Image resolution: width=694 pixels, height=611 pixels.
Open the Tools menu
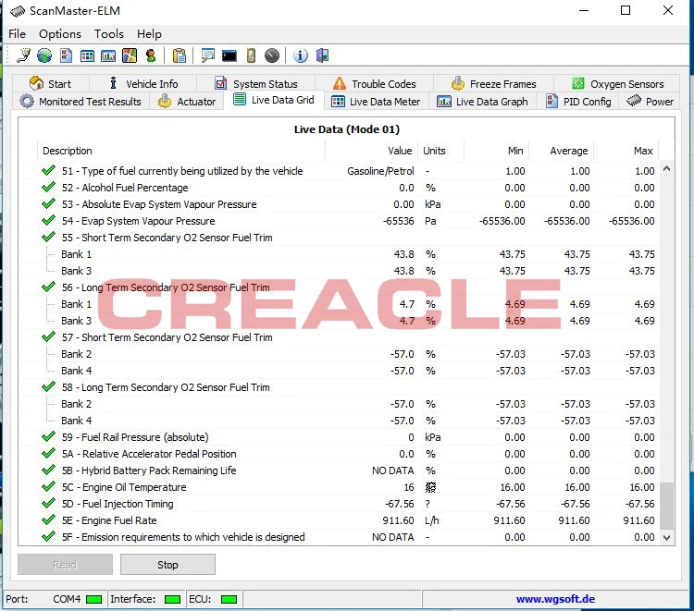pyautogui.click(x=109, y=34)
